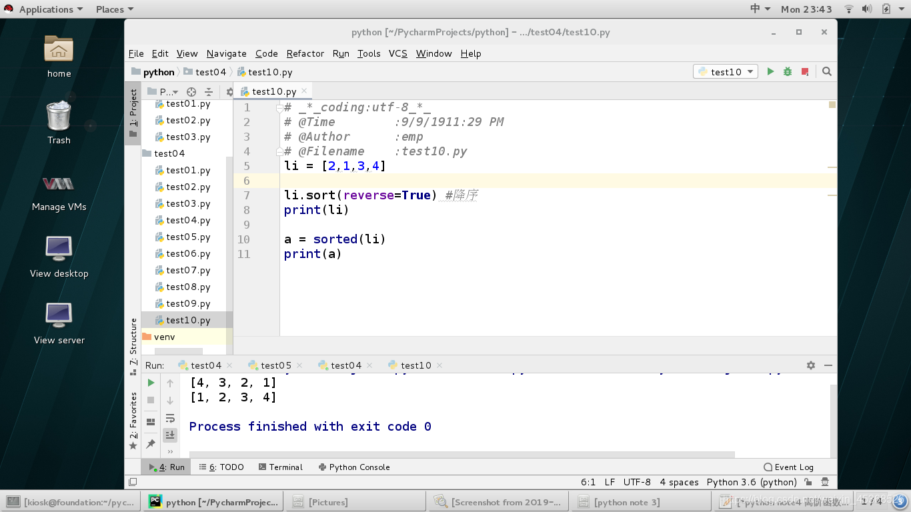Expand more Run panel actions chevron
The image size is (911, 512).
pyautogui.click(x=170, y=451)
